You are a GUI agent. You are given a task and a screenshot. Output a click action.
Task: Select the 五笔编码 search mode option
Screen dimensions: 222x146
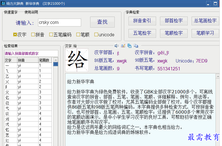tap(51, 35)
